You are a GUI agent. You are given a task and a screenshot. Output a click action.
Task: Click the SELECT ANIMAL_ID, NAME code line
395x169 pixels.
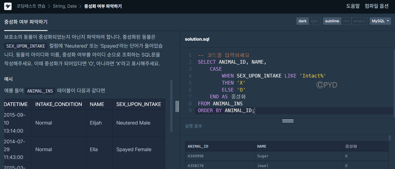(232, 62)
